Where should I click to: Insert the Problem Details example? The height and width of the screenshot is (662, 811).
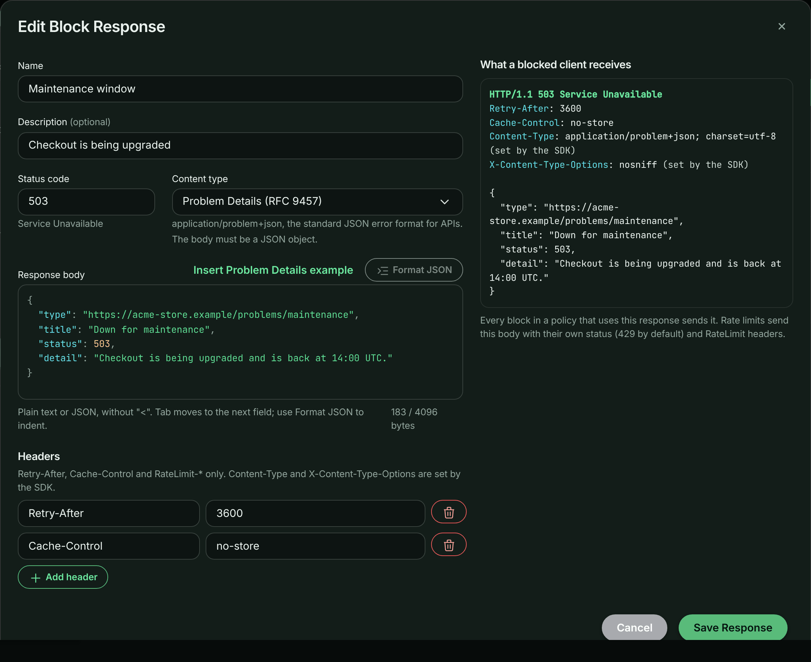tap(273, 270)
